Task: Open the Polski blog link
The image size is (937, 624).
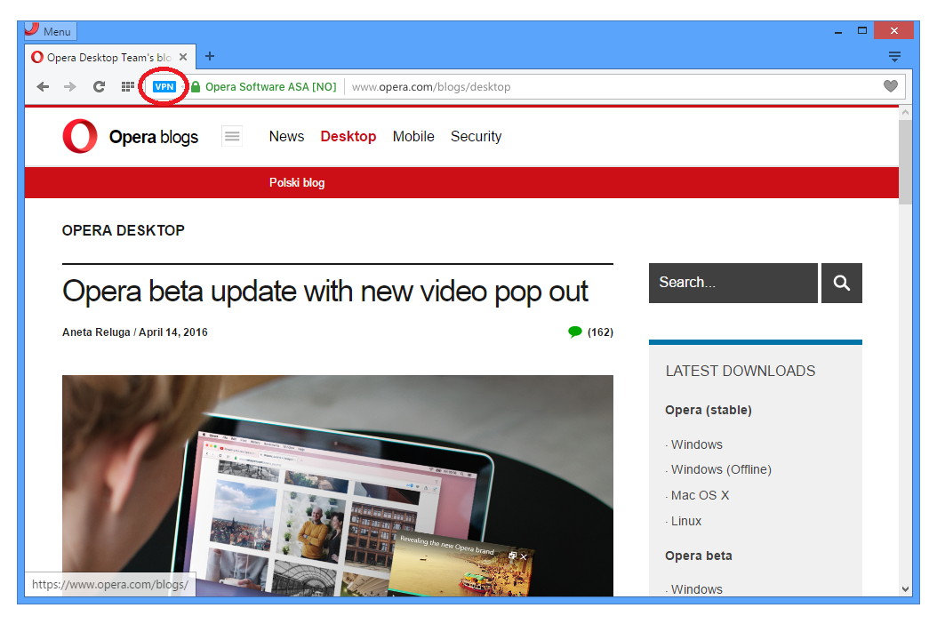Action: (297, 183)
